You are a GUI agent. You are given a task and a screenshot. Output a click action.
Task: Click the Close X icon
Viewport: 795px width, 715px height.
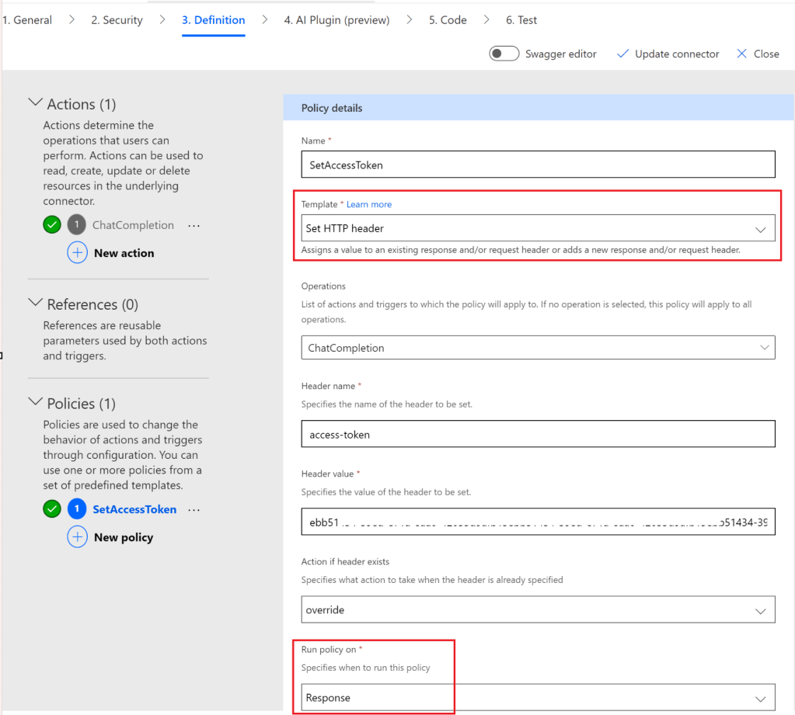pos(741,54)
